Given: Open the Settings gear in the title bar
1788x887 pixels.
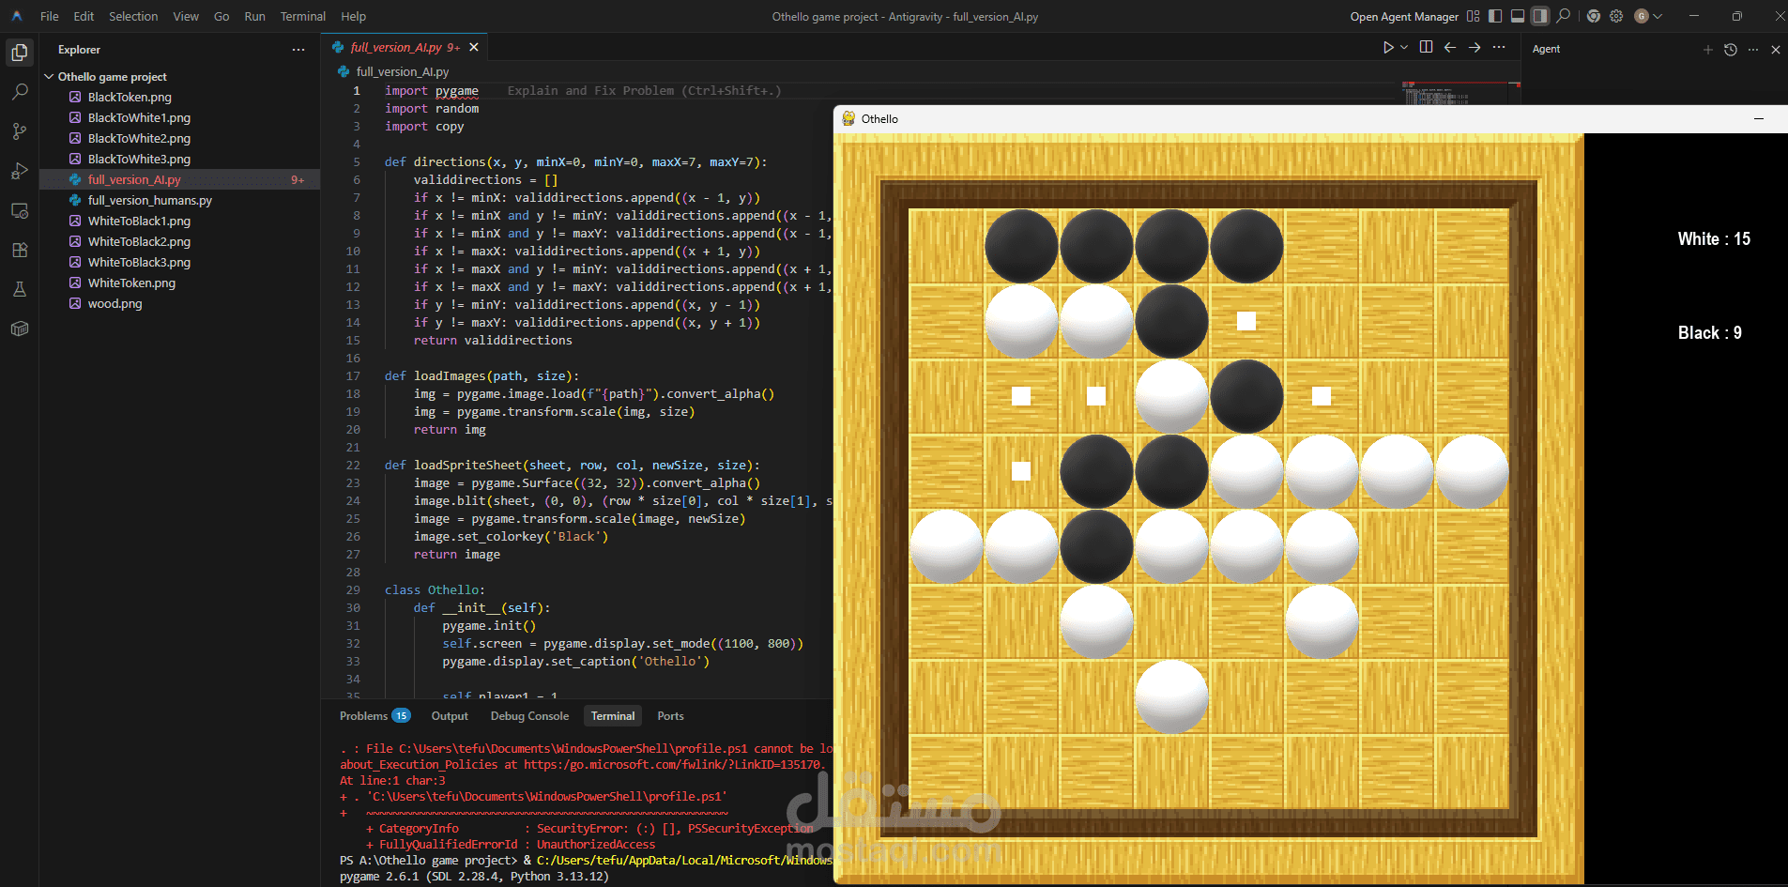Looking at the screenshot, I should [1615, 16].
